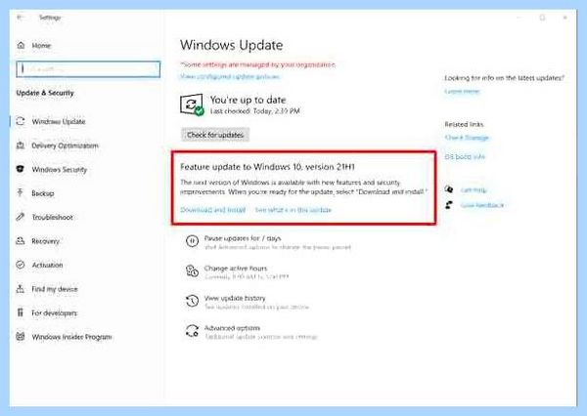Click the back arrow in Settings title bar

point(21,18)
